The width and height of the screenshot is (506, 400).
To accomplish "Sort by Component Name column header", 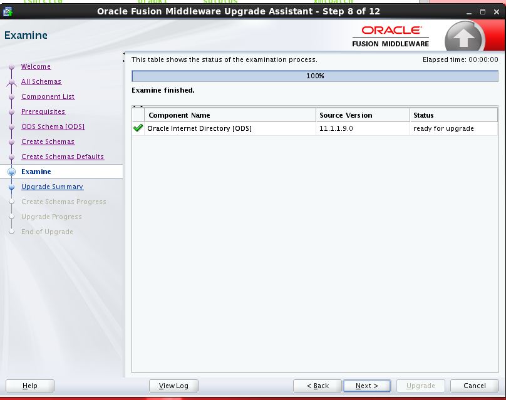I will click(230, 115).
